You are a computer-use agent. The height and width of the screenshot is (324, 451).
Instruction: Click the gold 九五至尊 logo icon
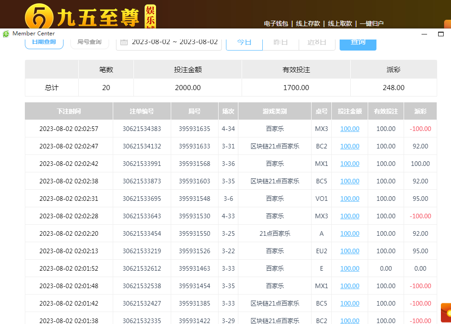[39, 17]
